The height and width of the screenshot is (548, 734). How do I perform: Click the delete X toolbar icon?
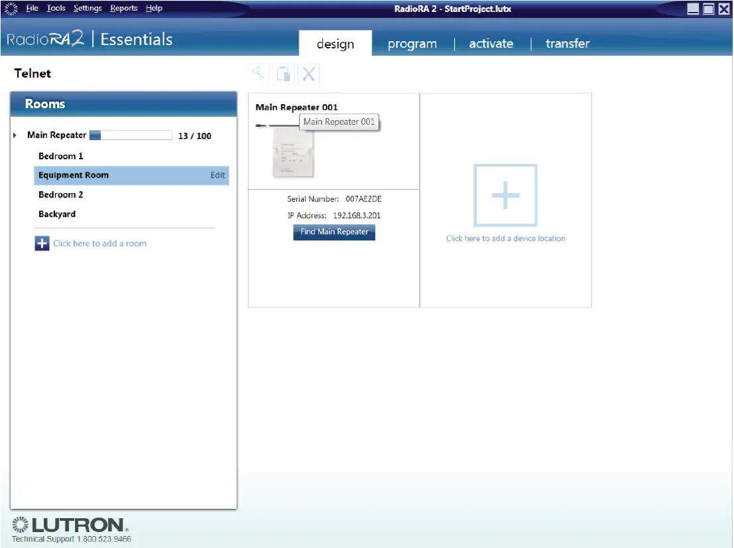coord(308,74)
